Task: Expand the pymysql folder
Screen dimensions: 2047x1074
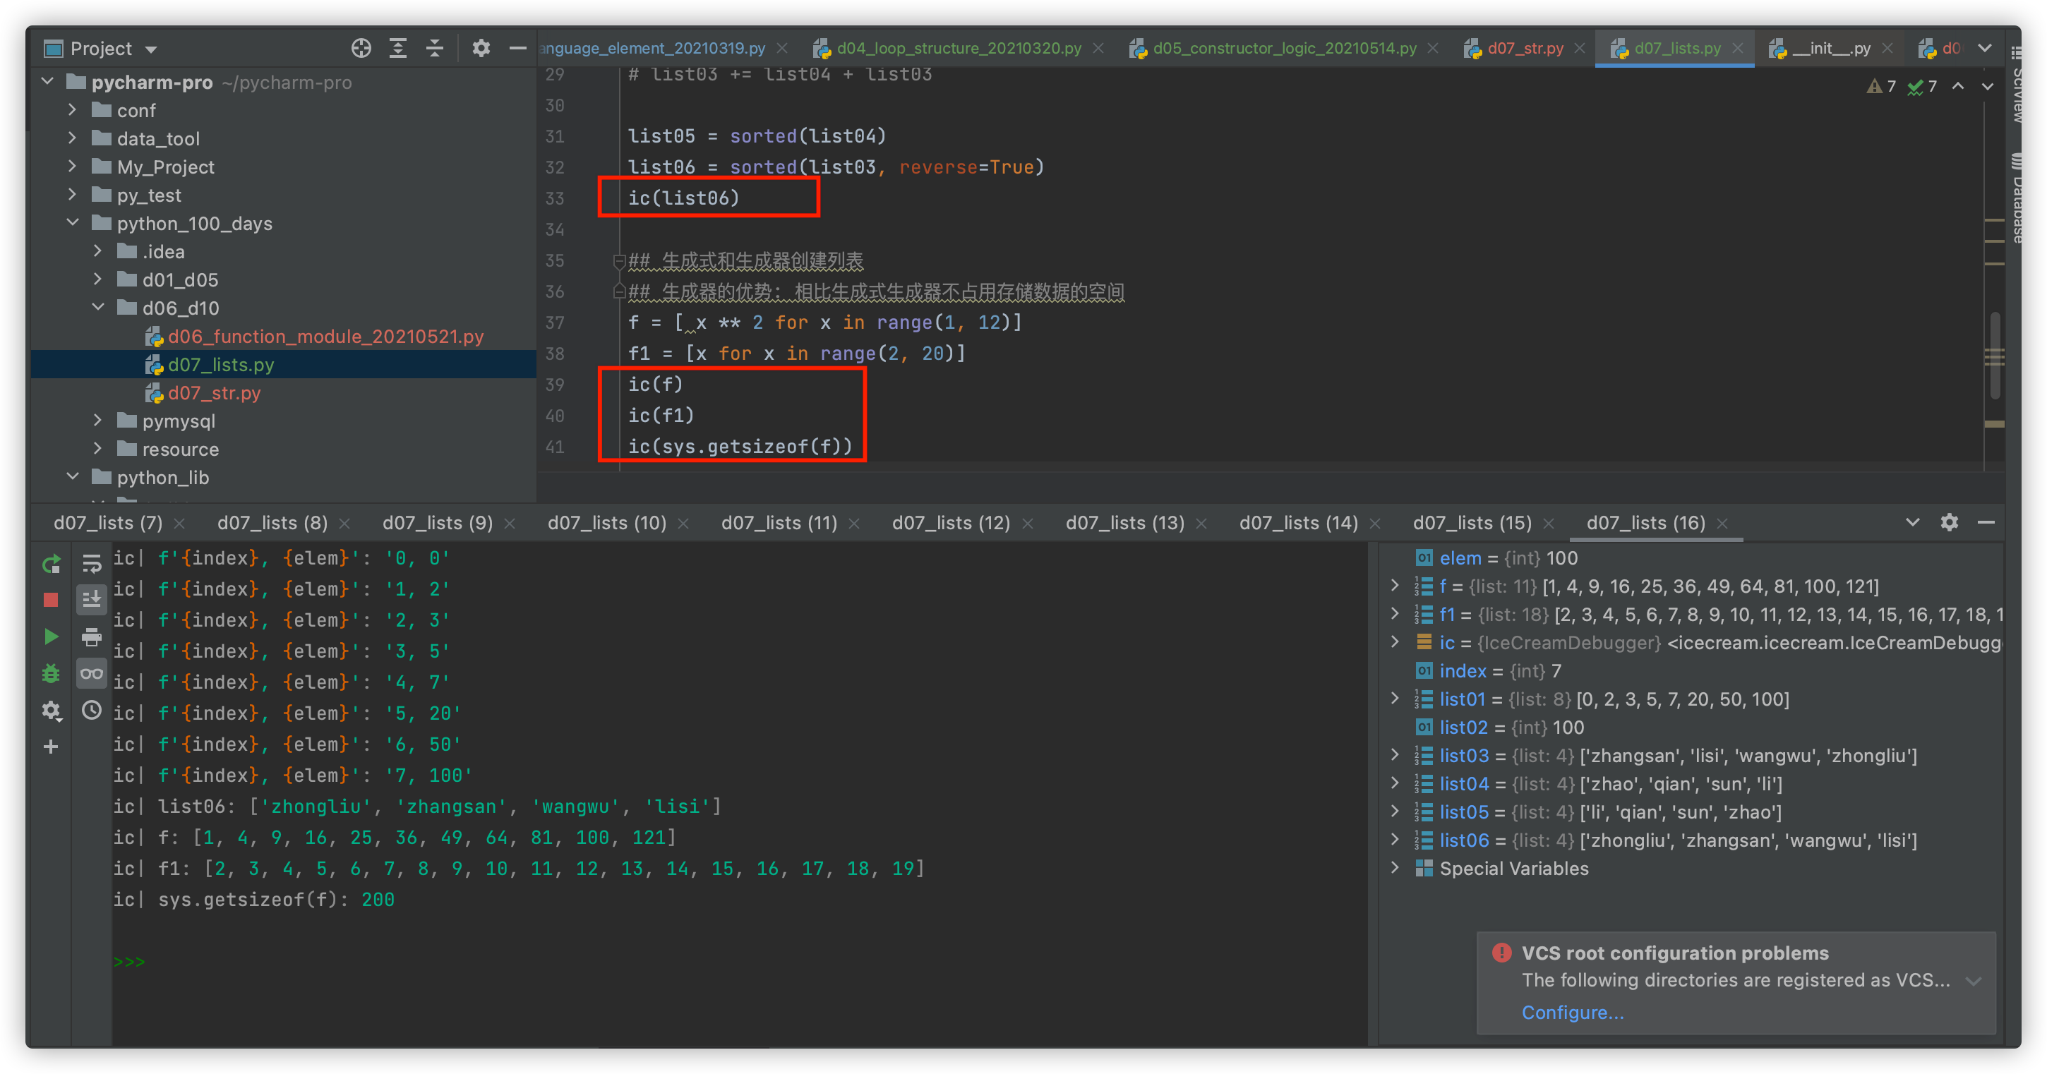Action: click(x=97, y=421)
